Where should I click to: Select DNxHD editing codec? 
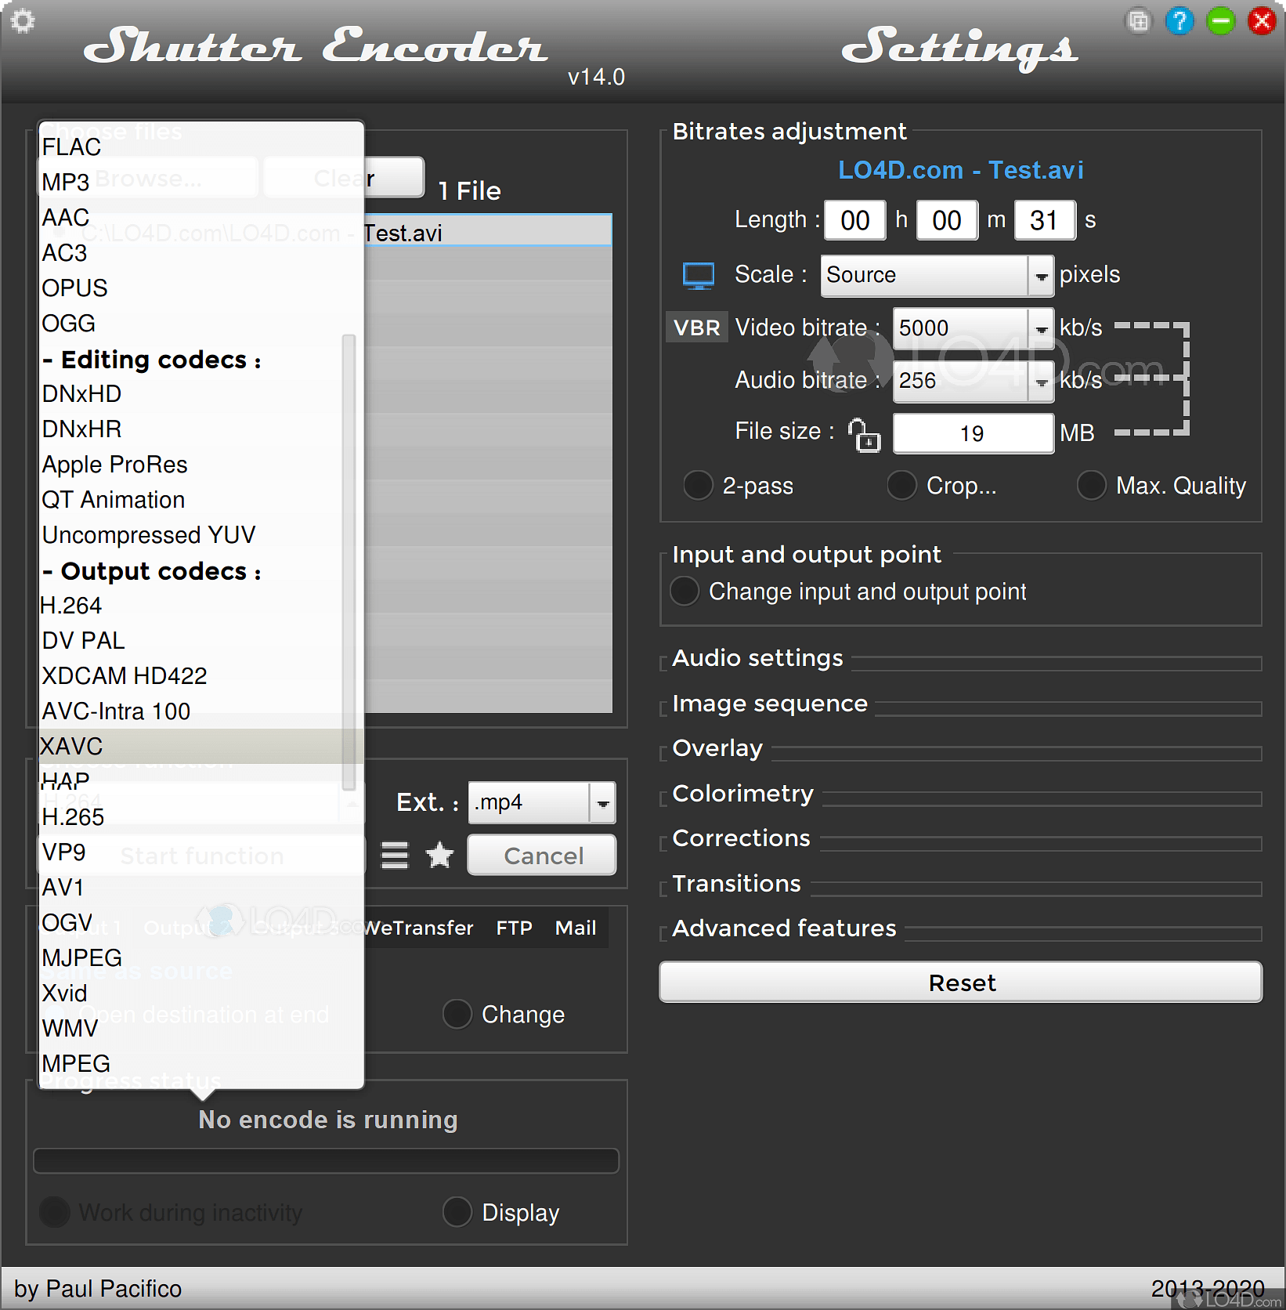pos(191,393)
